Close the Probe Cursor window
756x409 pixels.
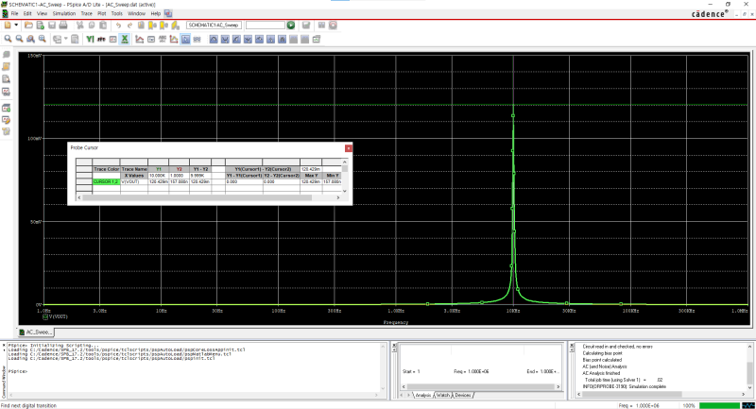click(x=347, y=148)
